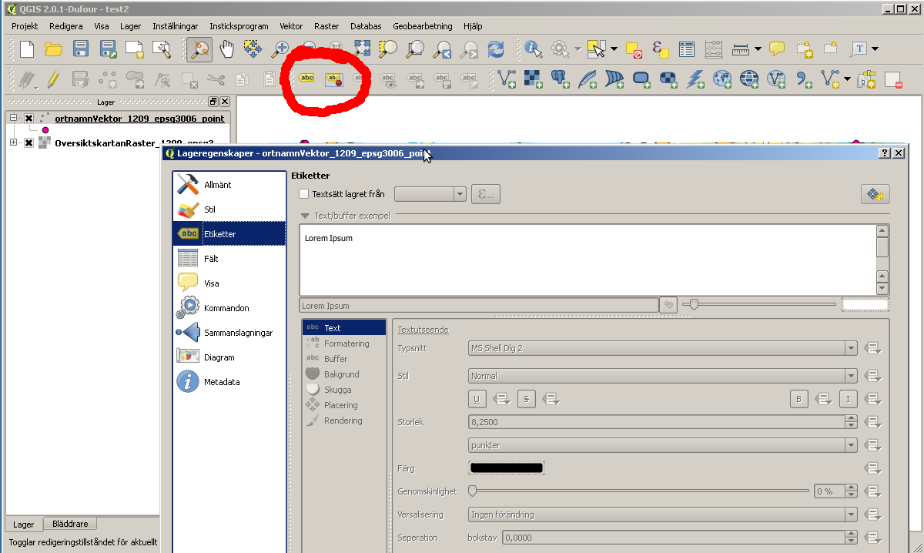Open the Raster menu

click(326, 25)
